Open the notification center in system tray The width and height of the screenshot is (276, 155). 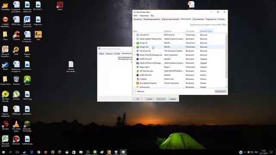coord(271,152)
